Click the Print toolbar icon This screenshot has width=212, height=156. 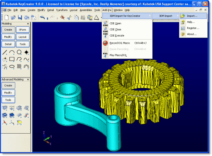[27, 17]
